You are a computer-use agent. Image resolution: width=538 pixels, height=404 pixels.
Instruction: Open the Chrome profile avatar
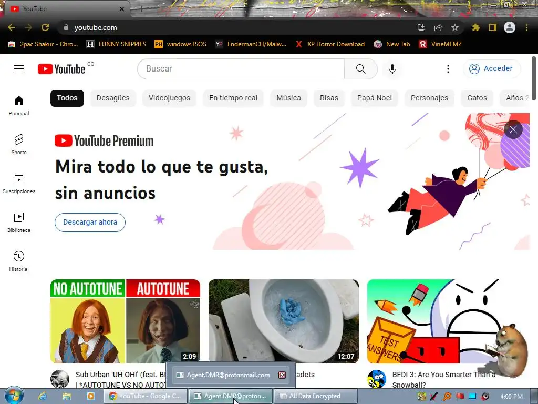[510, 27]
